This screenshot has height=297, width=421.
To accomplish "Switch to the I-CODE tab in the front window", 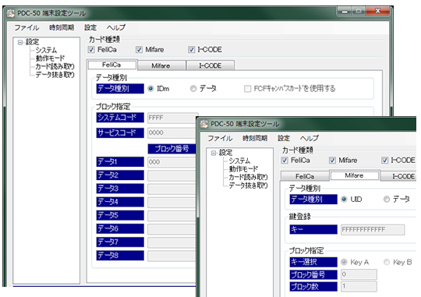I will tap(399, 176).
